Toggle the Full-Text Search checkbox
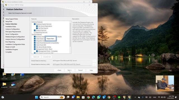Viewport: 179px width, 100px height. coord(37,28)
